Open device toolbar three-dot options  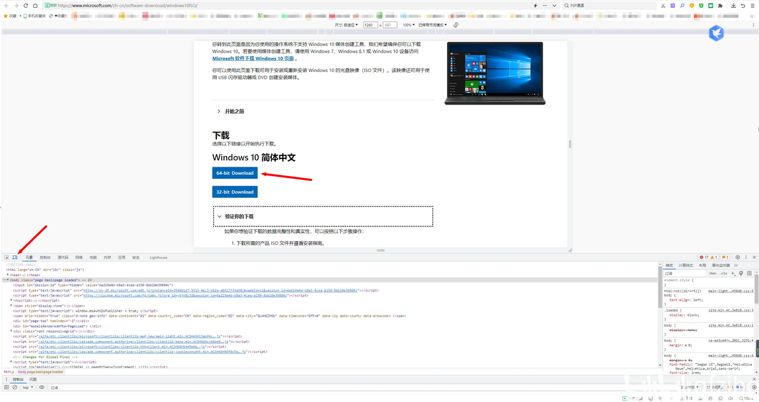point(753,25)
